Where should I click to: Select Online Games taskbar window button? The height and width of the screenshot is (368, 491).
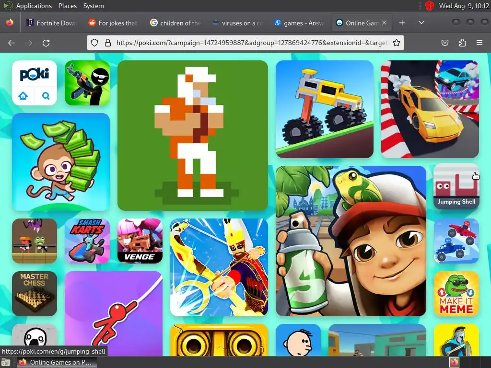[57, 362]
